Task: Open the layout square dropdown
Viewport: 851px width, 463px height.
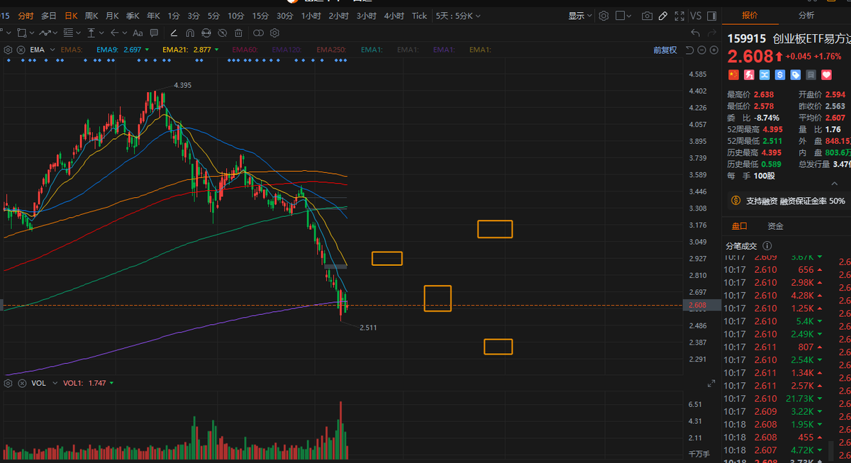Action: 624,16
